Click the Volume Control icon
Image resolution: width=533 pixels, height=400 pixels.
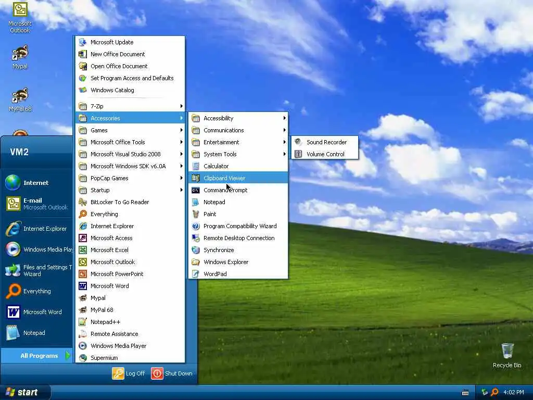tap(298, 154)
